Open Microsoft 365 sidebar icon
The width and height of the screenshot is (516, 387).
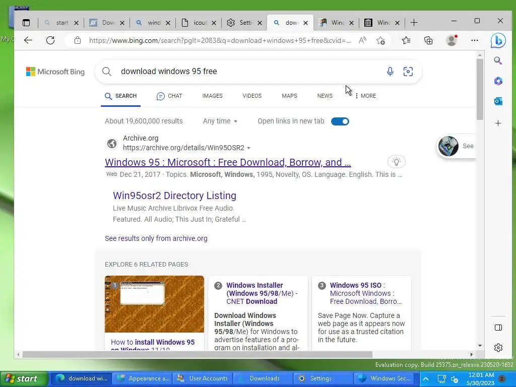coord(498,81)
